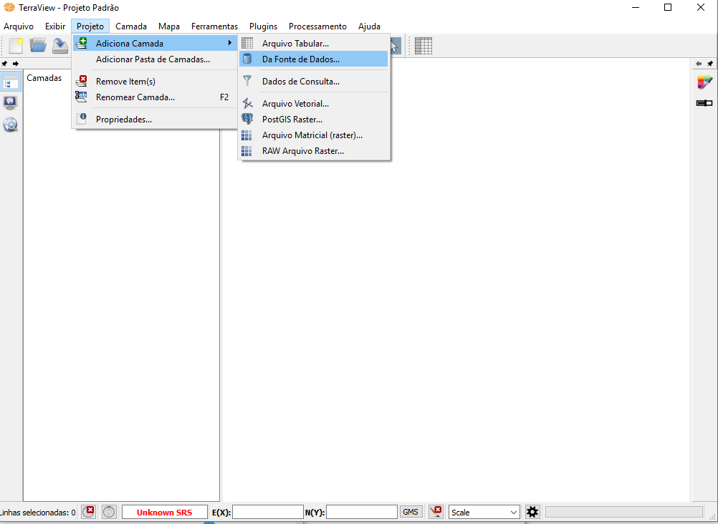The width and height of the screenshot is (718, 524).
Task: Open the globe search sidebar icon
Action: [x=11, y=125]
